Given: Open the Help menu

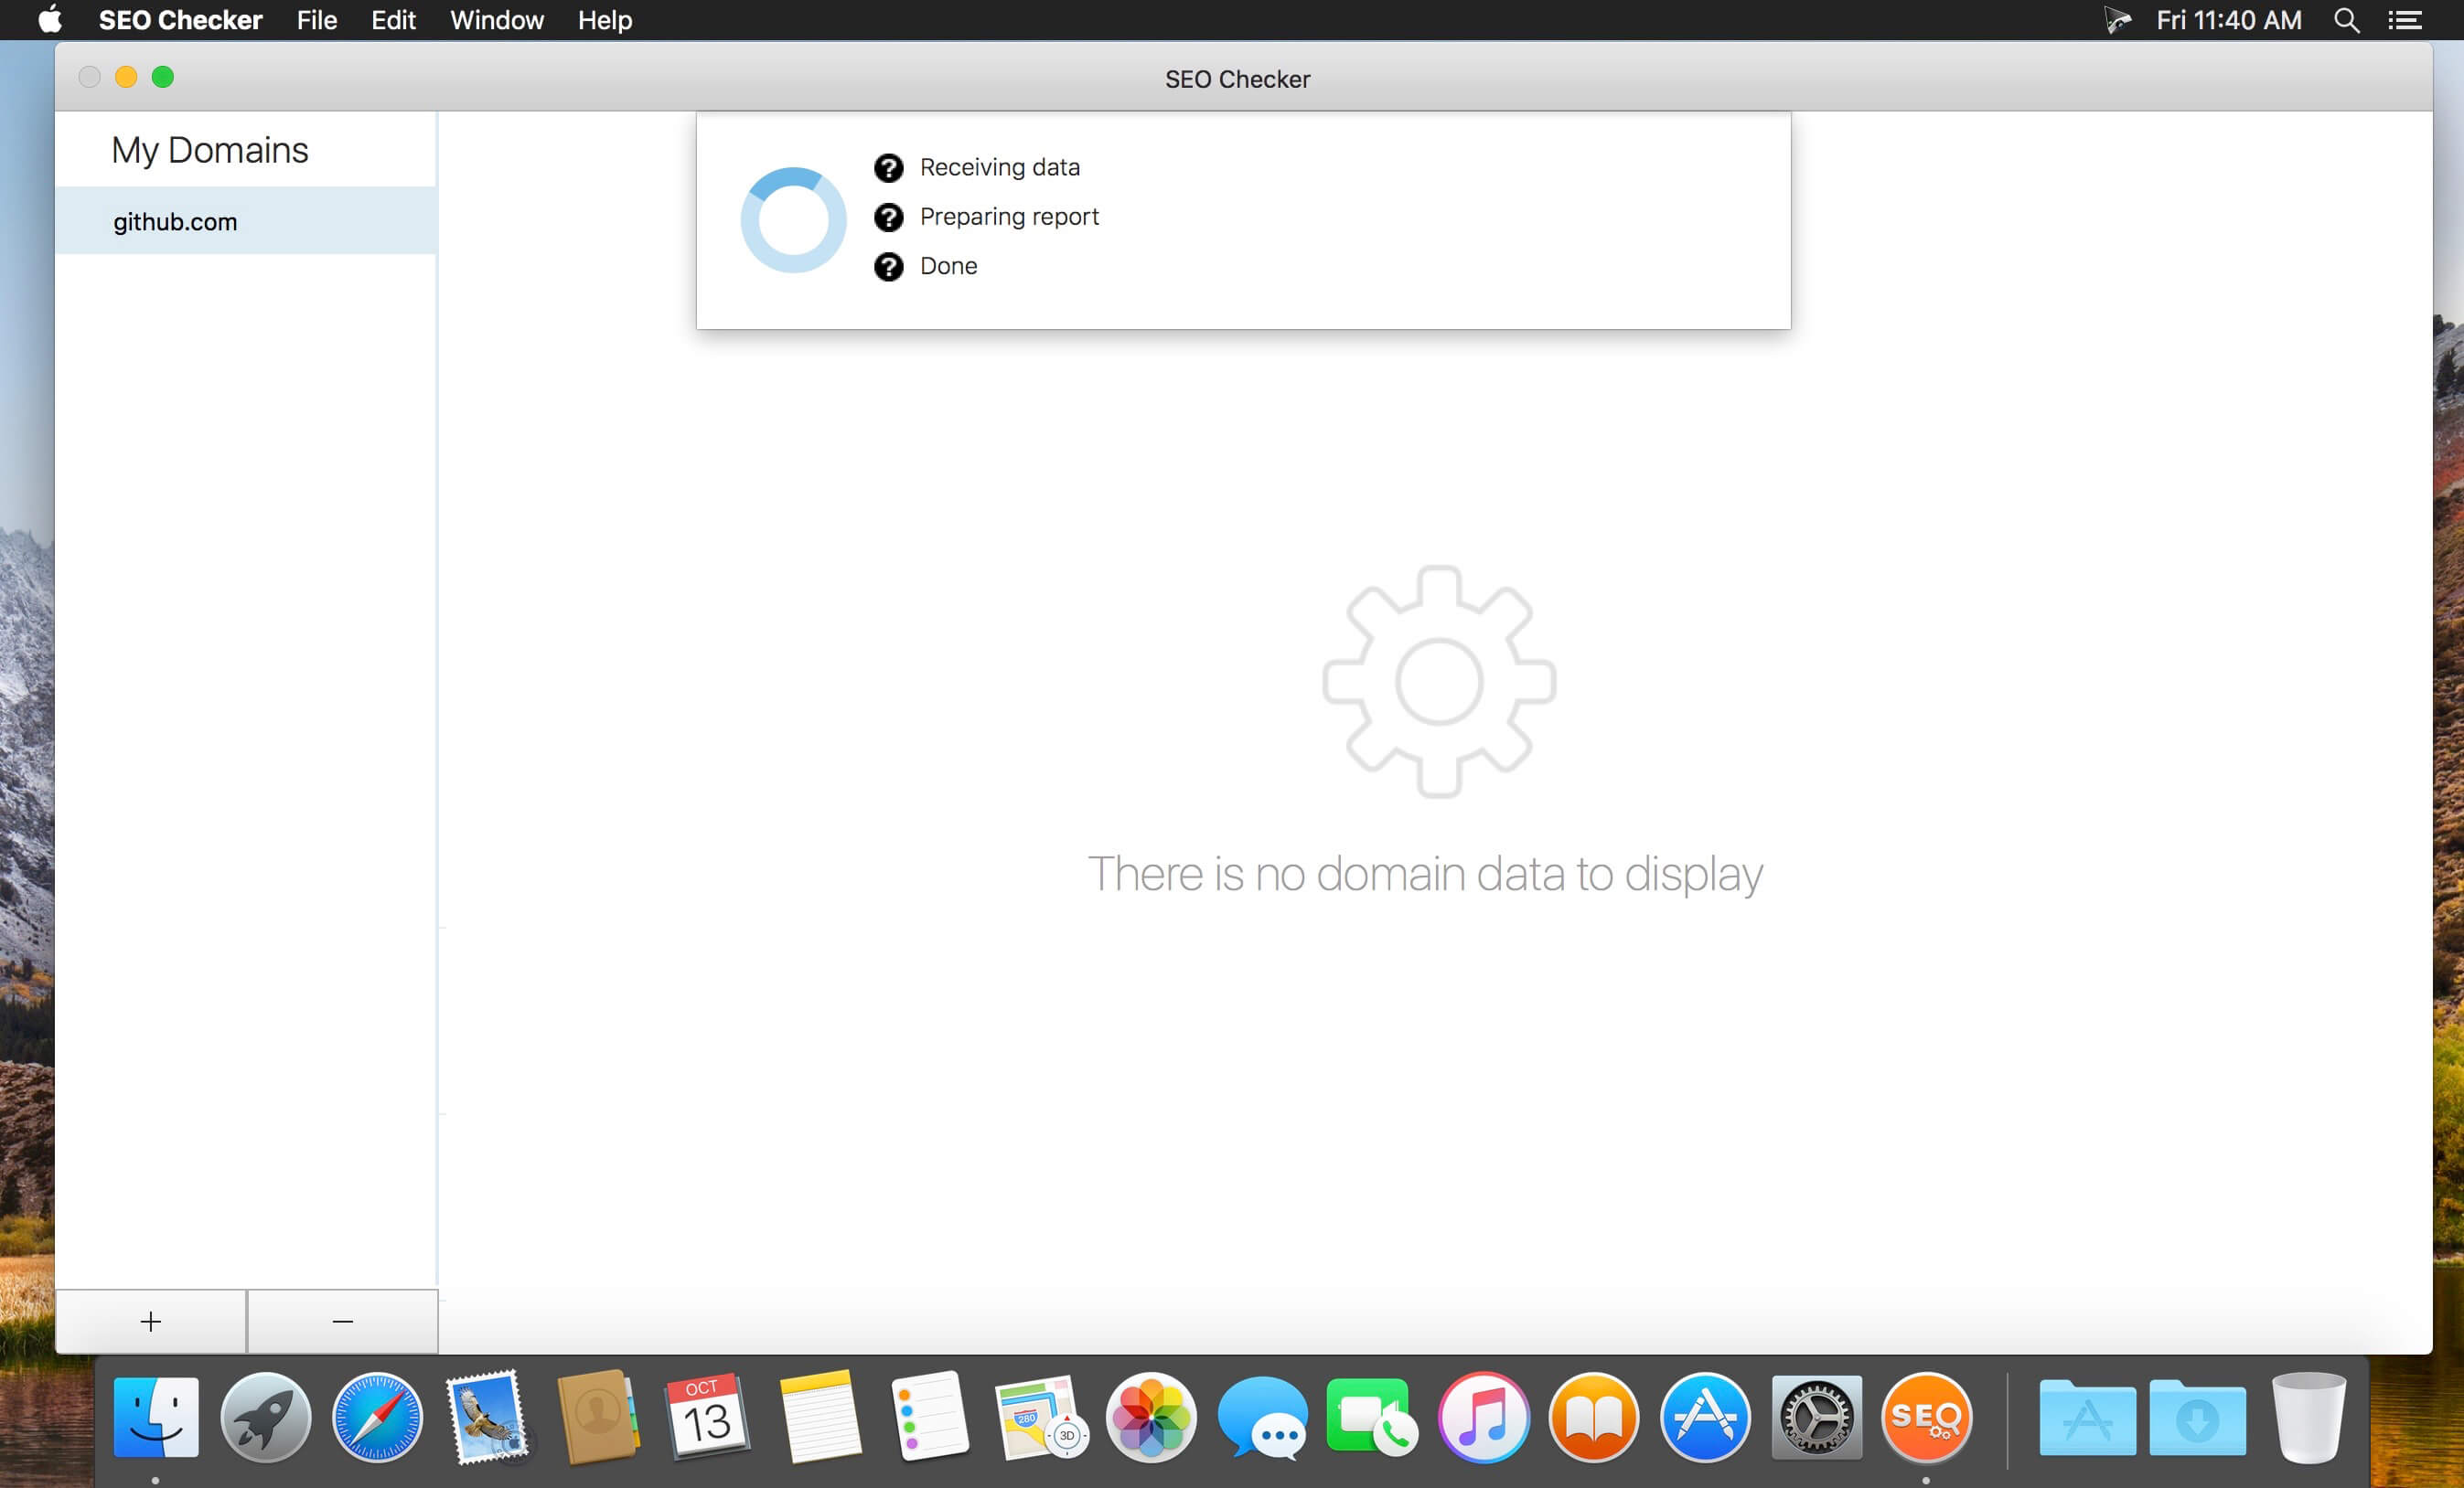Looking at the screenshot, I should coord(605,20).
